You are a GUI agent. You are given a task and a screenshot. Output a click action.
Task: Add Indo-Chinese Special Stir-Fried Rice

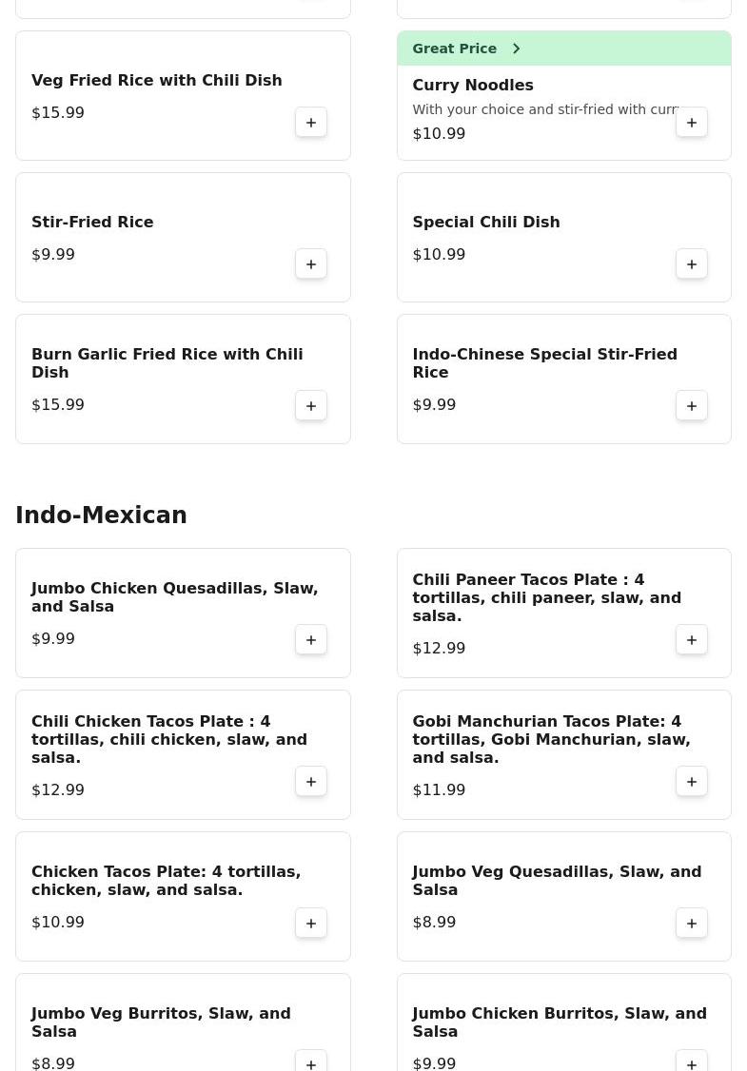point(692,406)
